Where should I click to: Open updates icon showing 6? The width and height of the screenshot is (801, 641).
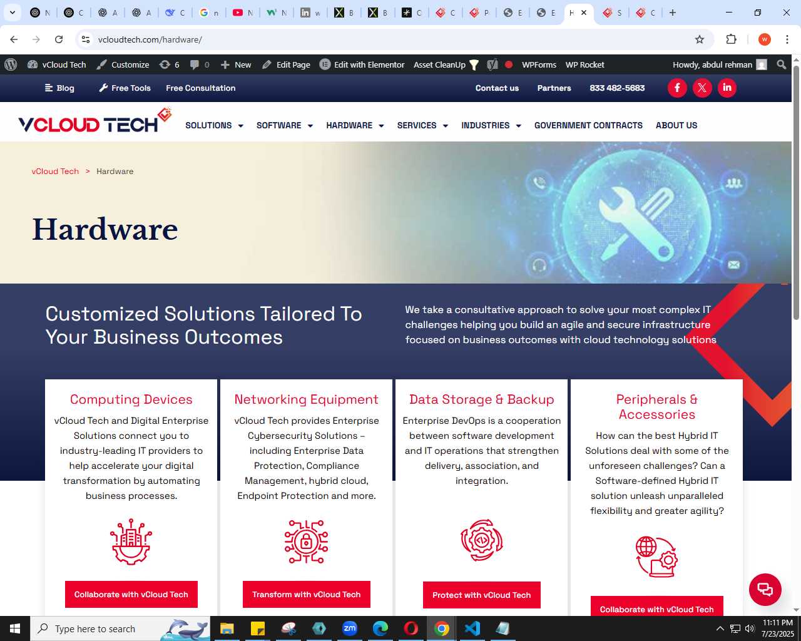point(169,64)
